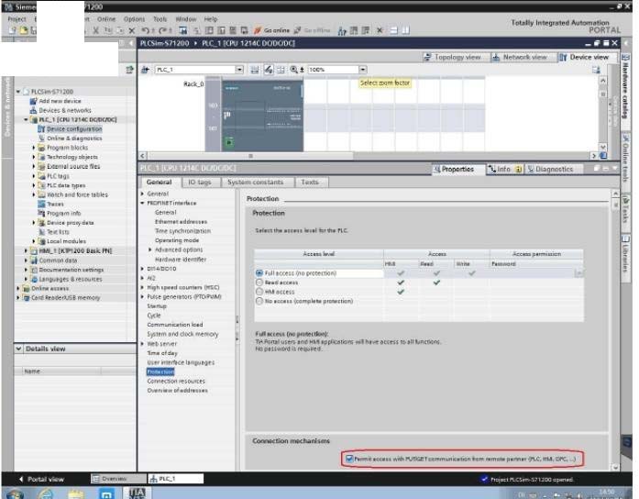Open Online & diagnostics item

coord(73,139)
